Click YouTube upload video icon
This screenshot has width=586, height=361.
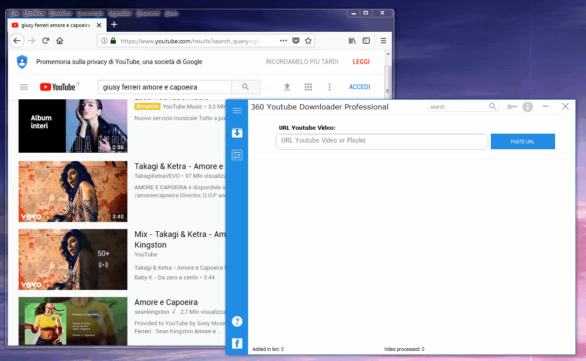(287, 87)
